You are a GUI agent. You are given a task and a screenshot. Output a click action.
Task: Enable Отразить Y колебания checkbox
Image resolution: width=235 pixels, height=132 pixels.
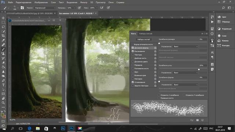pos(184,95)
